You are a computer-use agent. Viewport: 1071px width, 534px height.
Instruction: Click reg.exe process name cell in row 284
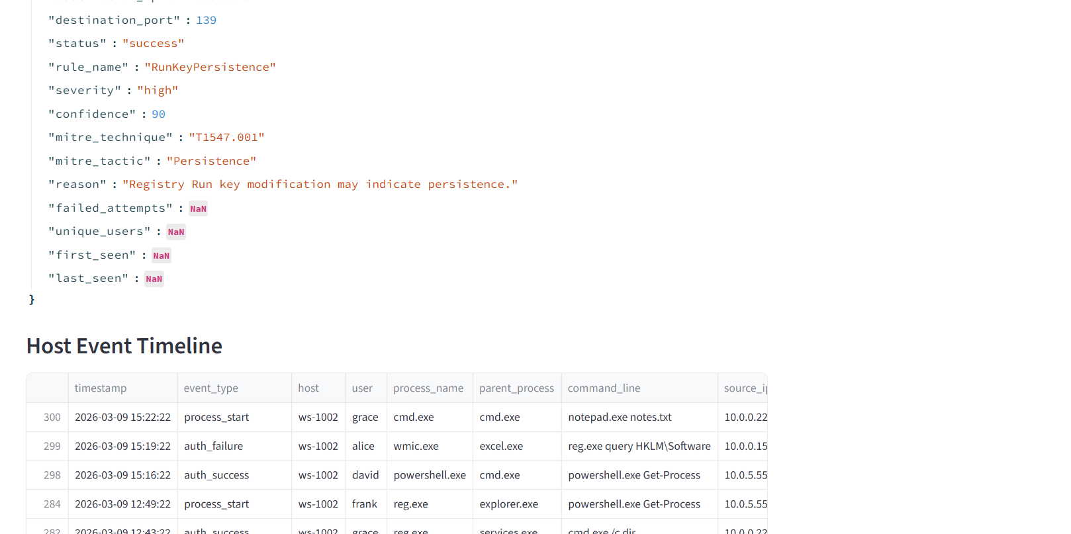pyautogui.click(x=430, y=504)
